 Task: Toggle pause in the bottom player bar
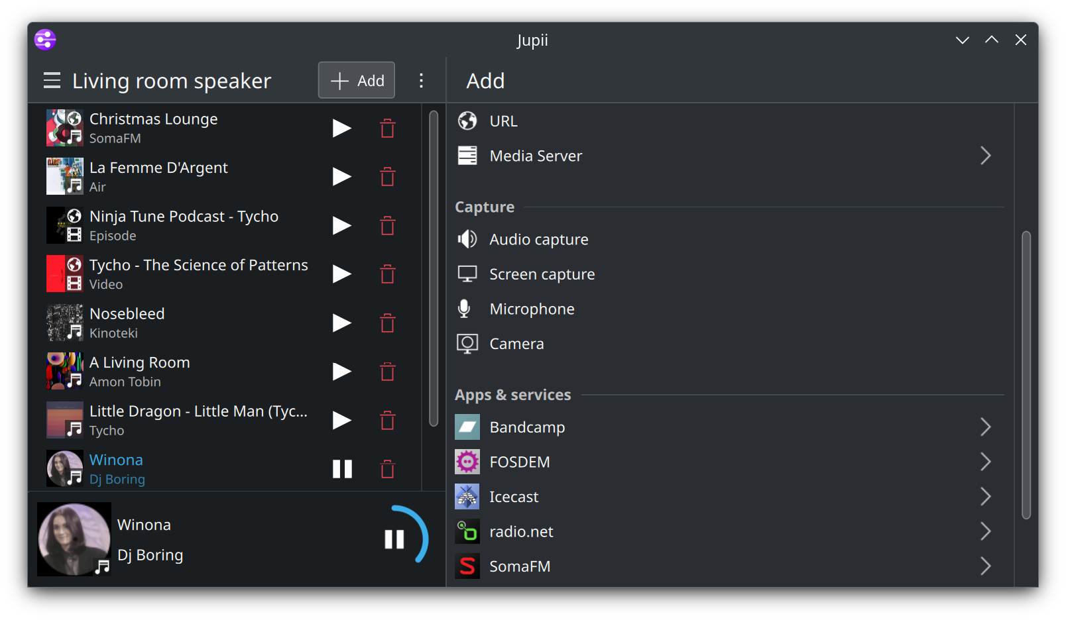[394, 539]
